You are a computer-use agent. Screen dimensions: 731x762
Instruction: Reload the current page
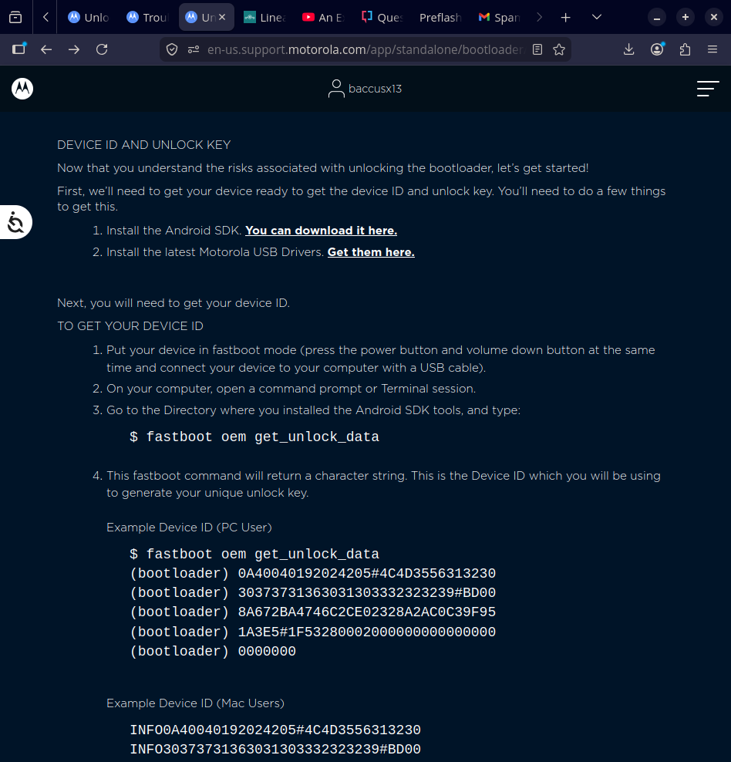(102, 49)
